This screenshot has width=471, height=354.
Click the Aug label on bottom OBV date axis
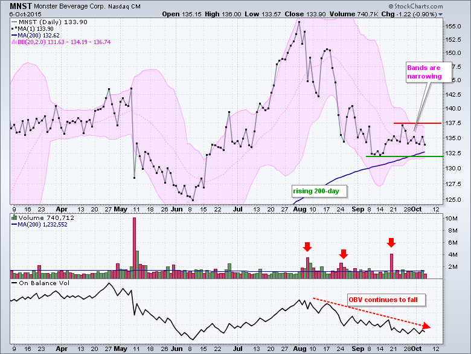pyautogui.click(x=300, y=349)
